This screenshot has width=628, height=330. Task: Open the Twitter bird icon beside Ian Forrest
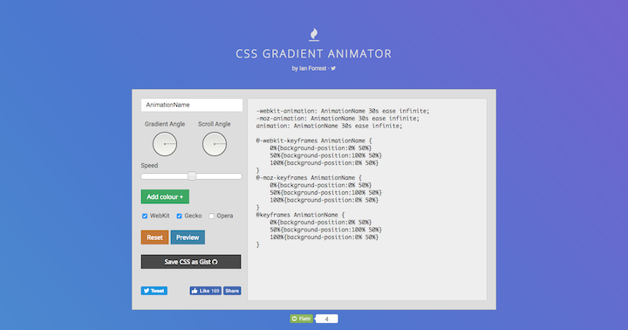click(333, 69)
